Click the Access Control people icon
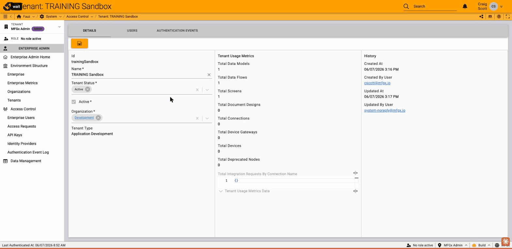This screenshot has height=249, width=512. point(5,109)
